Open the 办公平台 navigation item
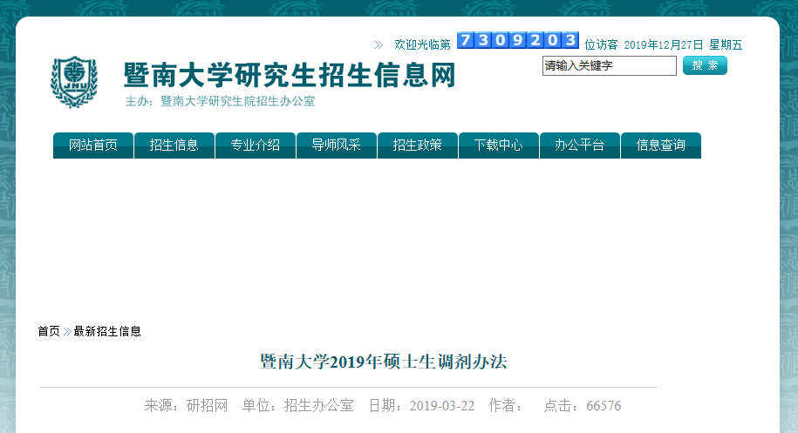Viewport: 798px width, 433px height. pyautogui.click(x=580, y=145)
